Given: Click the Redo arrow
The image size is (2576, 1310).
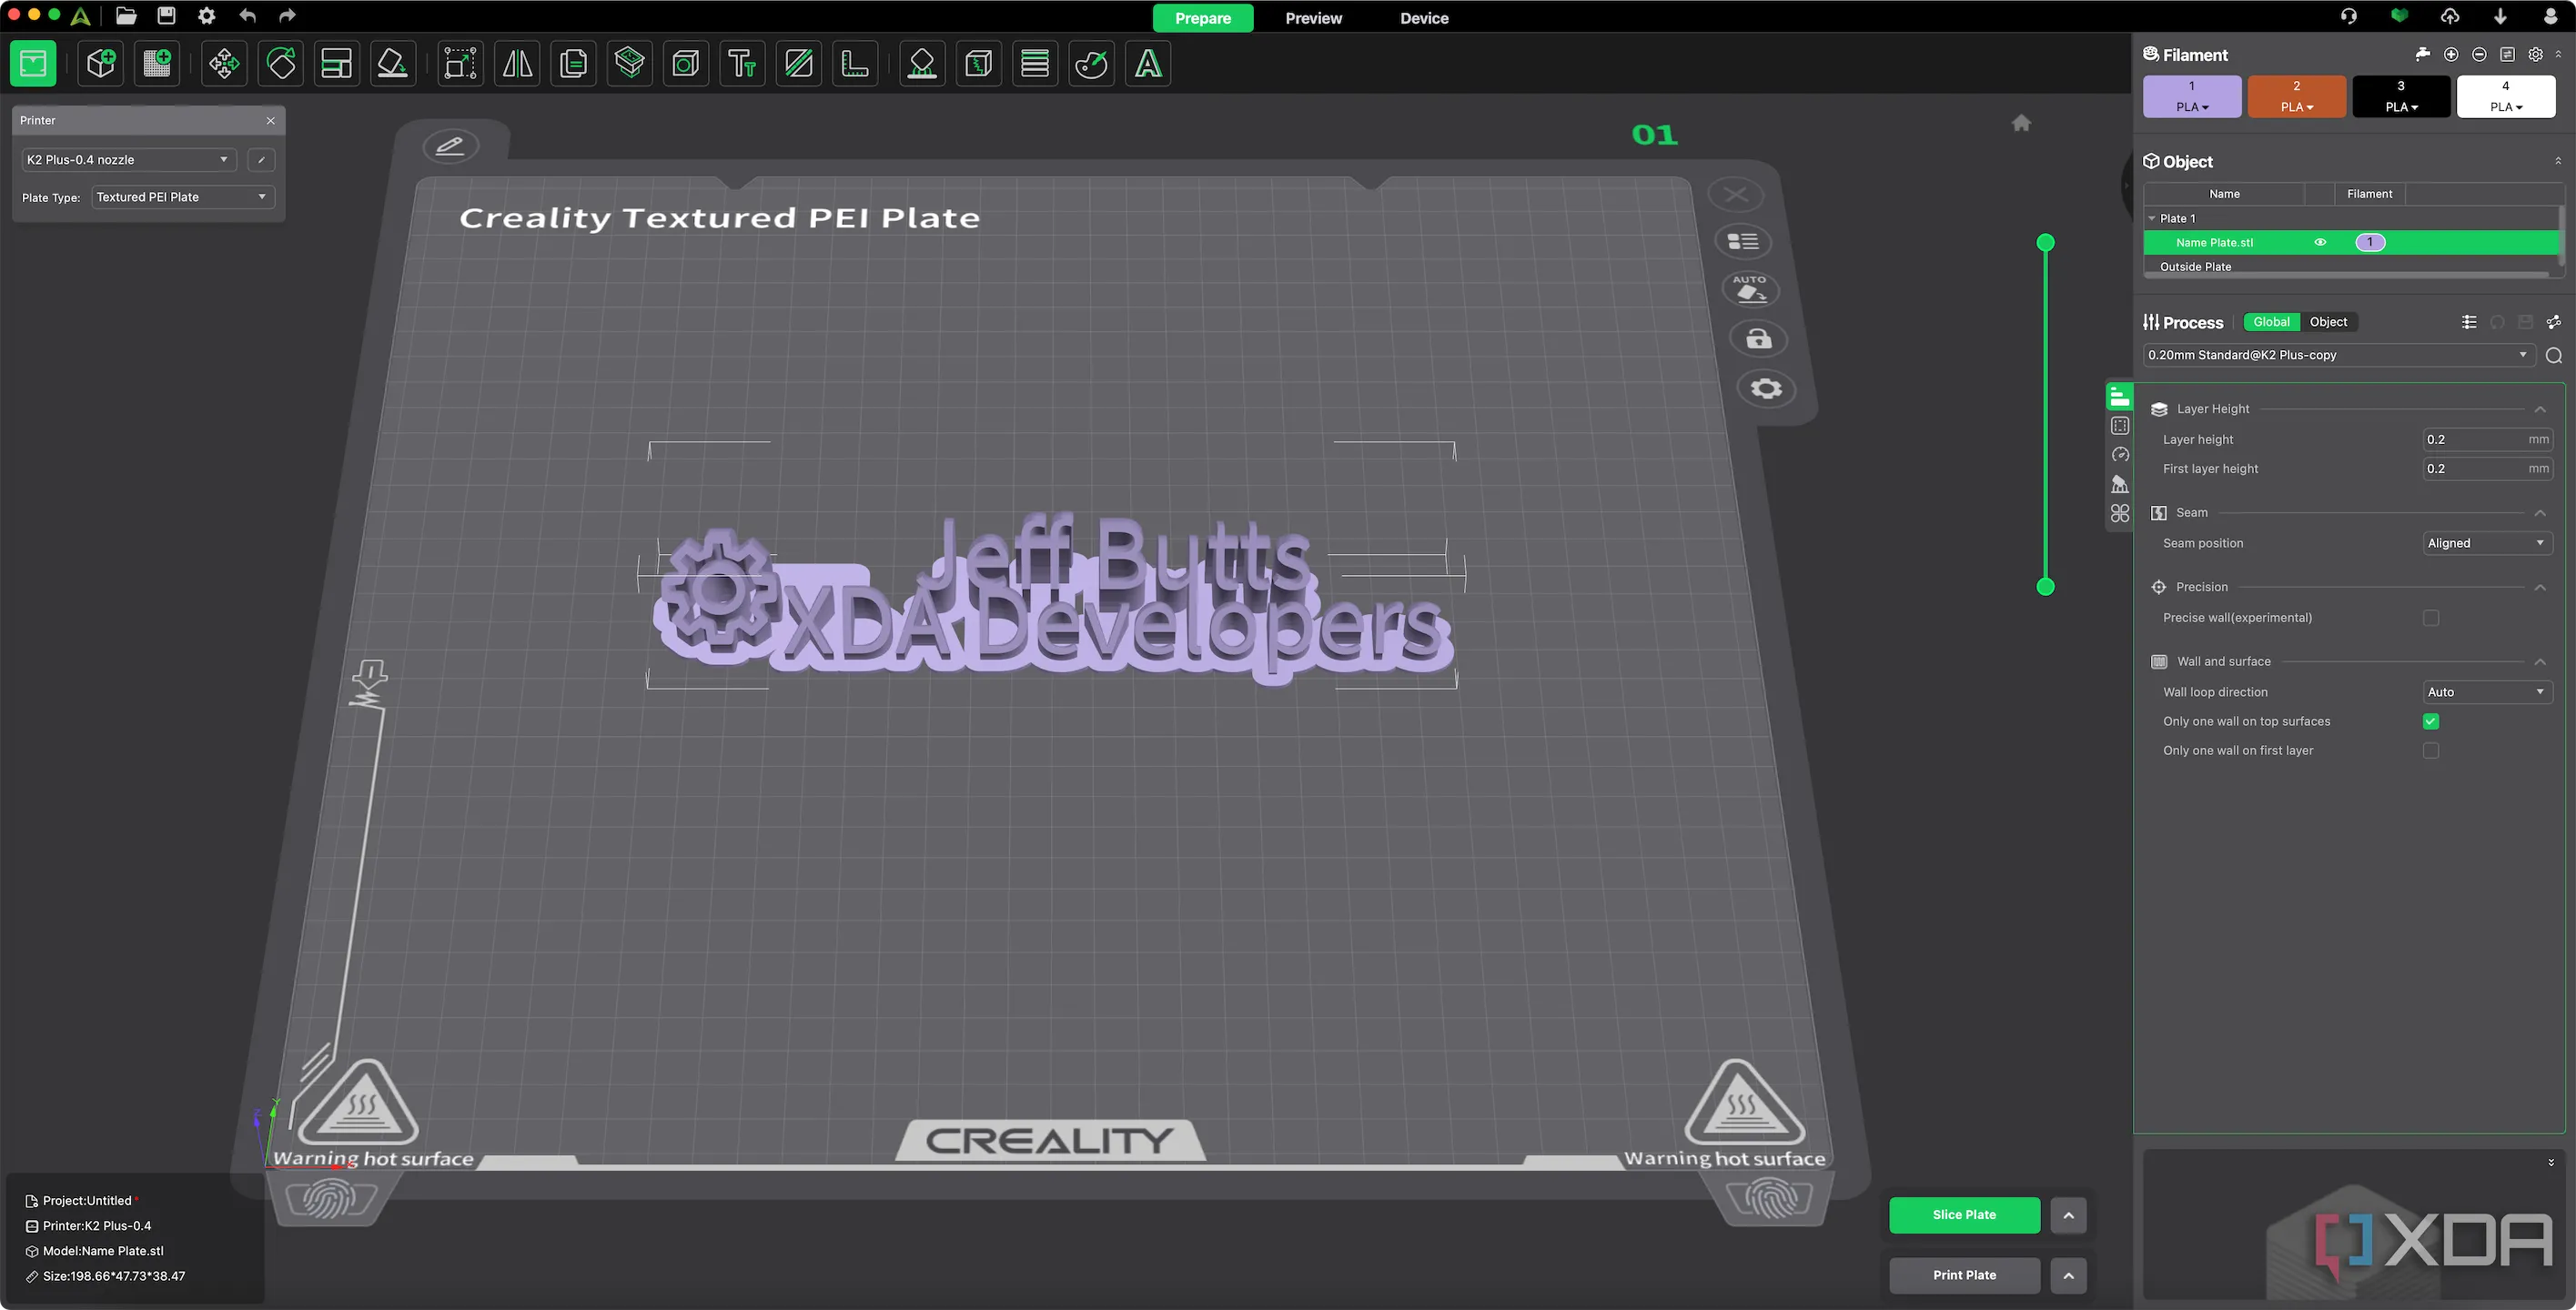Looking at the screenshot, I should pyautogui.click(x=287, y=16).
